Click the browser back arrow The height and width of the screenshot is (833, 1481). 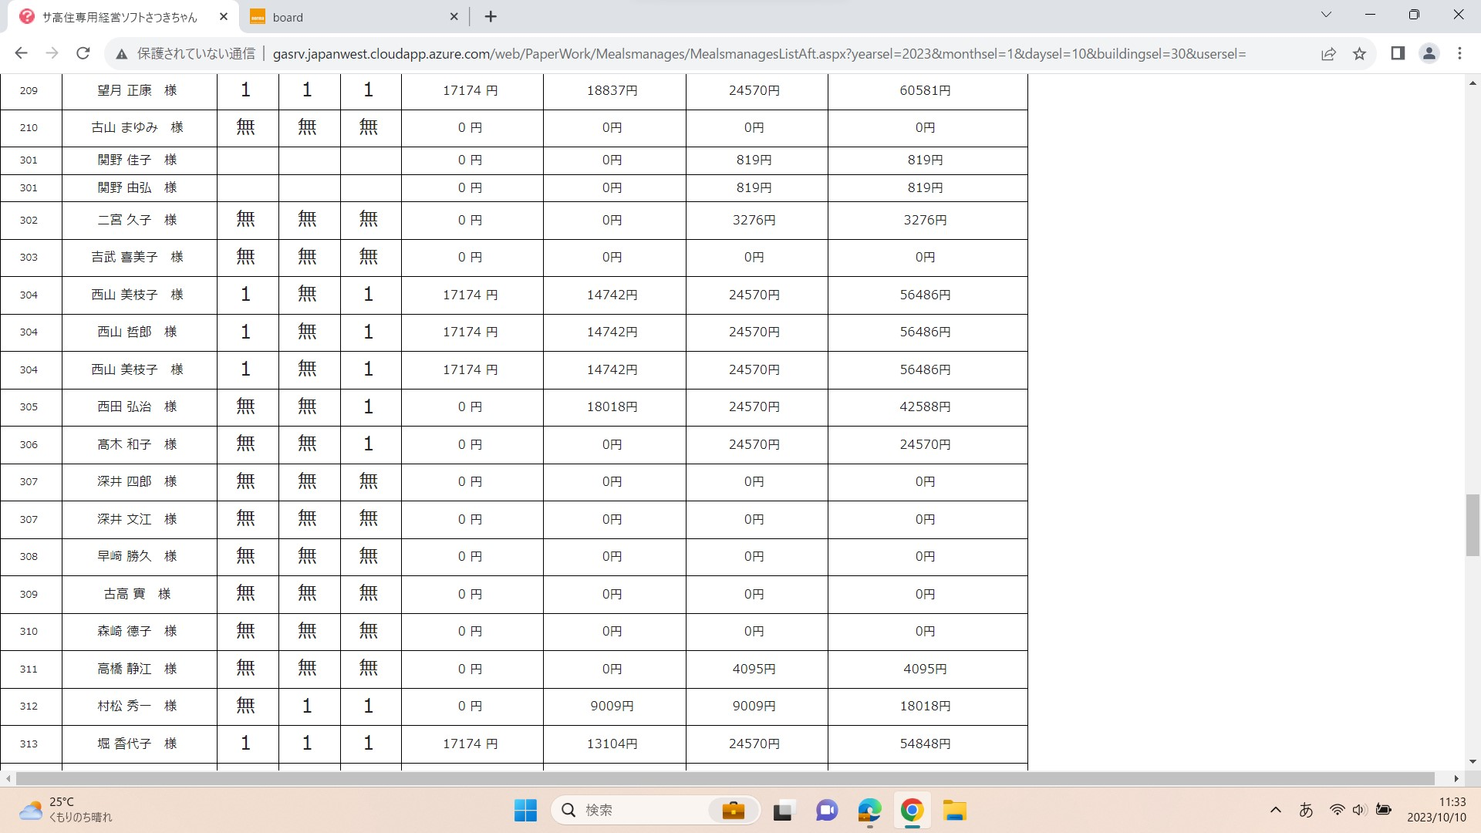click(21, 53)
